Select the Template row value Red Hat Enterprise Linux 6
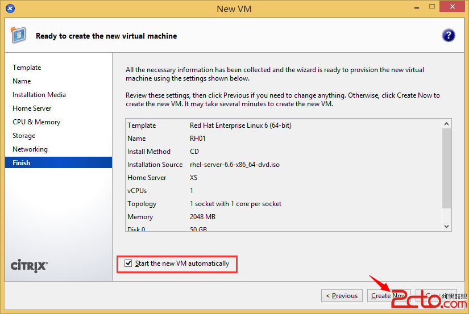Viewport: 469px width, 314px height. pyautogui.click(x=240, y=125)
